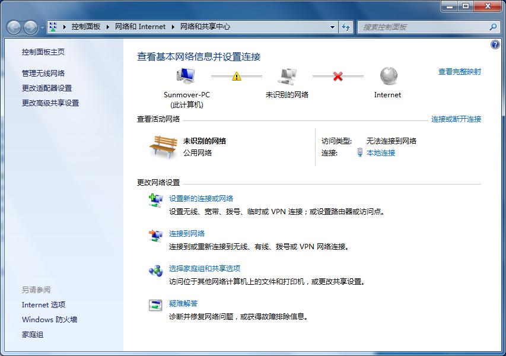This screenshot has width=506, height=356.
Task: Click the refresh button beside address bar
Action: tap(346, 27)
